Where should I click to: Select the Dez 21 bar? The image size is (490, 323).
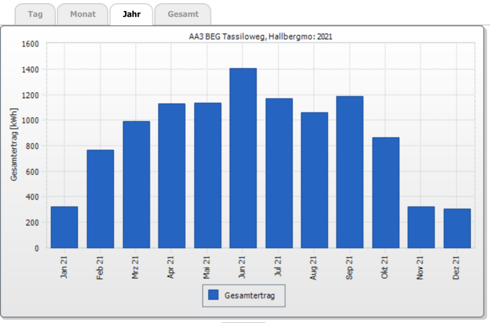(457, 228)
